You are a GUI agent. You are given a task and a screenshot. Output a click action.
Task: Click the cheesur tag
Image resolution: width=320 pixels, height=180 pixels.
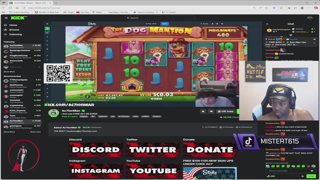[156, 116]
